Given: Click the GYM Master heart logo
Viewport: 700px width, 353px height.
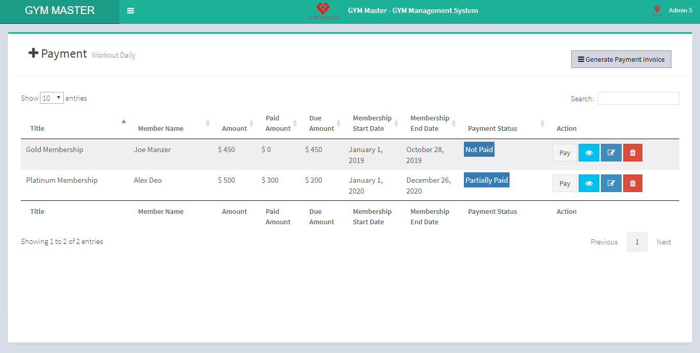Looking at the screenshot, I should tap(323, 10).
